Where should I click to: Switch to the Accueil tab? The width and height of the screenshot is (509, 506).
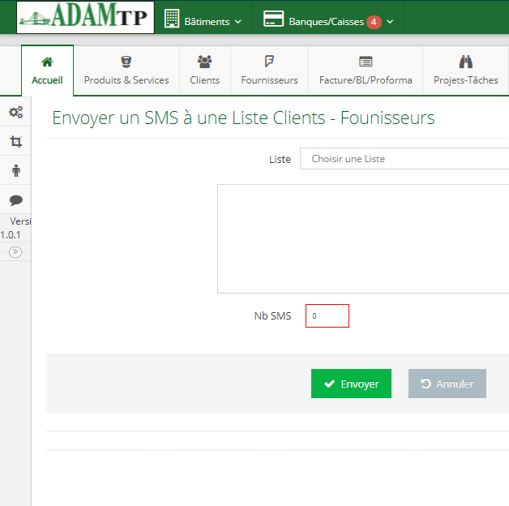coord(47,71)
